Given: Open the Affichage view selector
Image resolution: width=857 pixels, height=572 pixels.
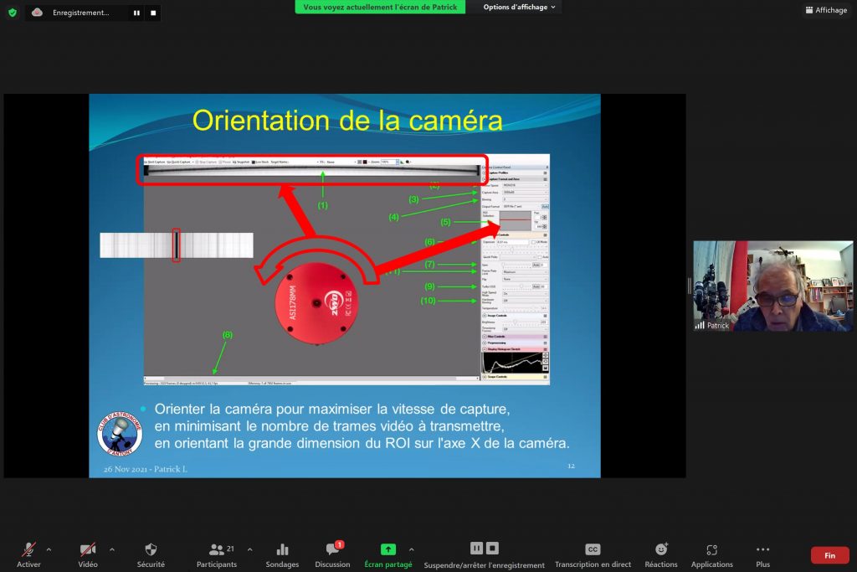Looking at the screenshot, I should click(826, 10).
